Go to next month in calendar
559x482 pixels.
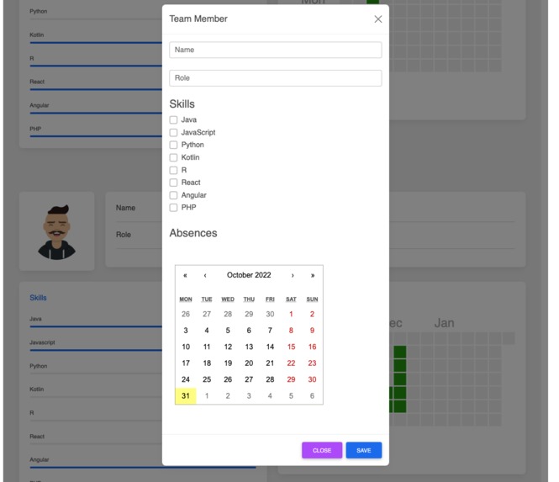293,275
